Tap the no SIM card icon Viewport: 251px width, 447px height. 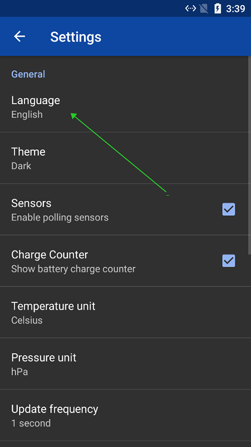[204, 8]
